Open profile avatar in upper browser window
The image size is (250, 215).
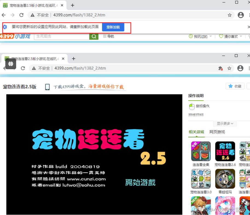[241, 15]
